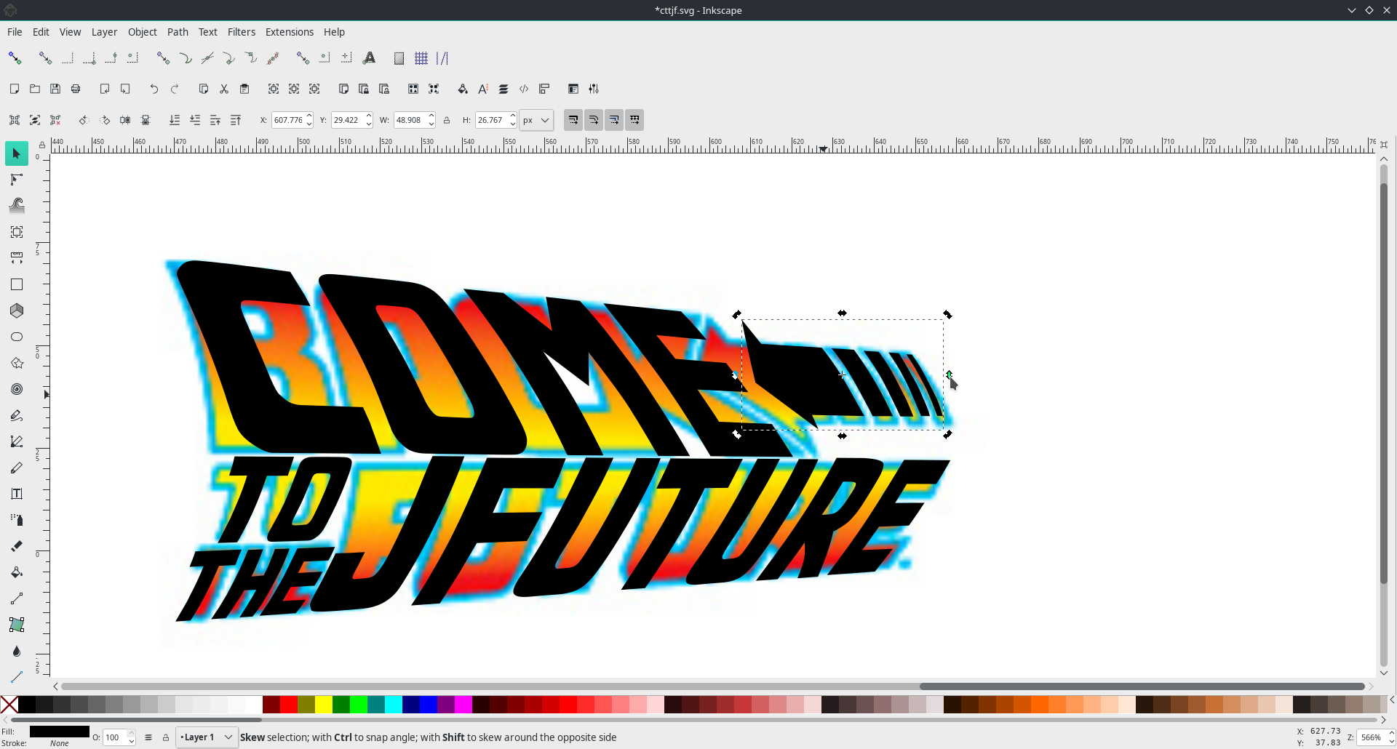
Task: Open the Layer 1 layer dropdown
Action: coord(207,737)
